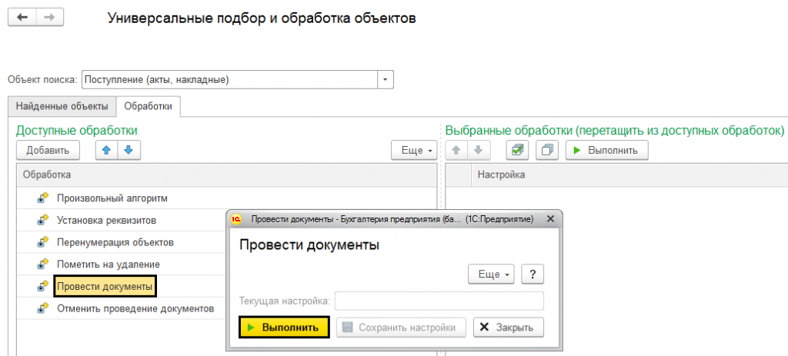
Task: Click the help question mark button
Action: [533, 274]
